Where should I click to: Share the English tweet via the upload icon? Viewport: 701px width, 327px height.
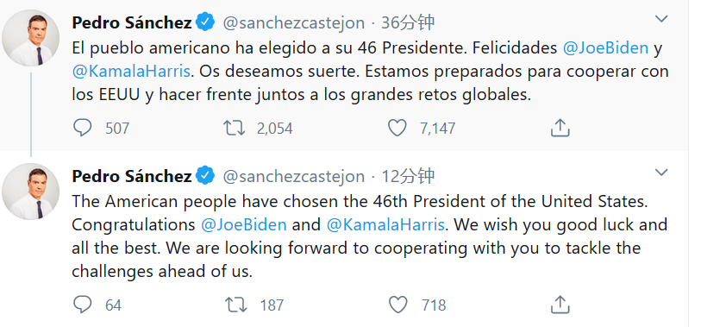(x=560, y=305)
